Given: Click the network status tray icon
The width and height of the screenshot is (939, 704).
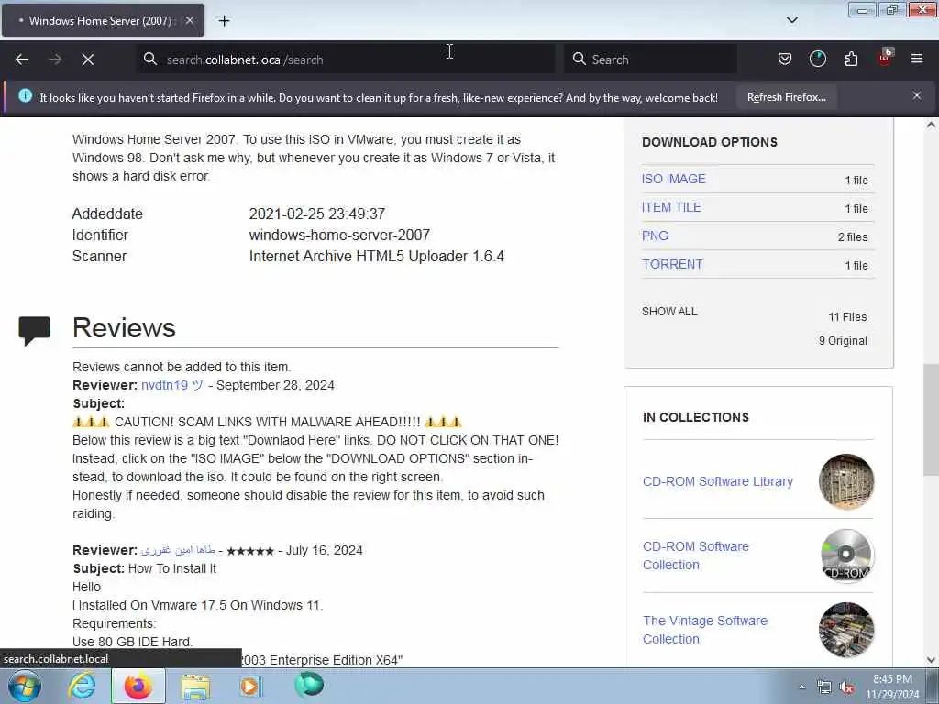Looking at the screenshot, I should (824, 687).
